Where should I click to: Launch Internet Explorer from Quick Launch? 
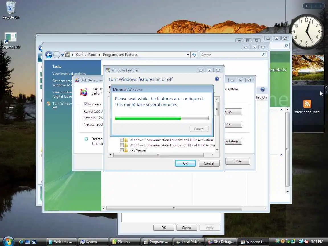click(21, 242)
